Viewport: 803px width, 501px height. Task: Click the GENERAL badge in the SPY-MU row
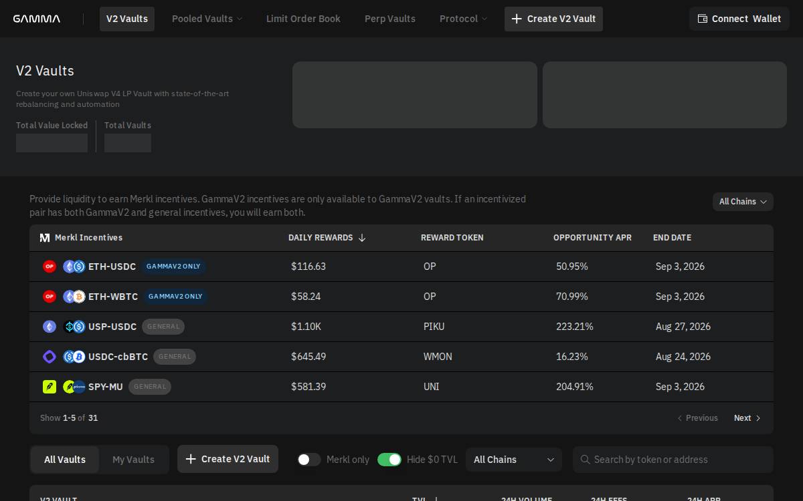pyautogui.click(x=150, y=387)
